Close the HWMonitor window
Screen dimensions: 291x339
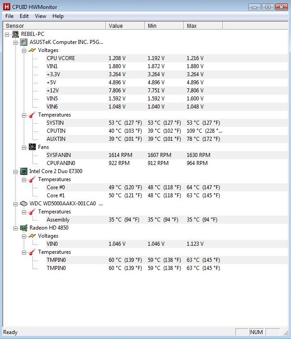tap(281, 7)
